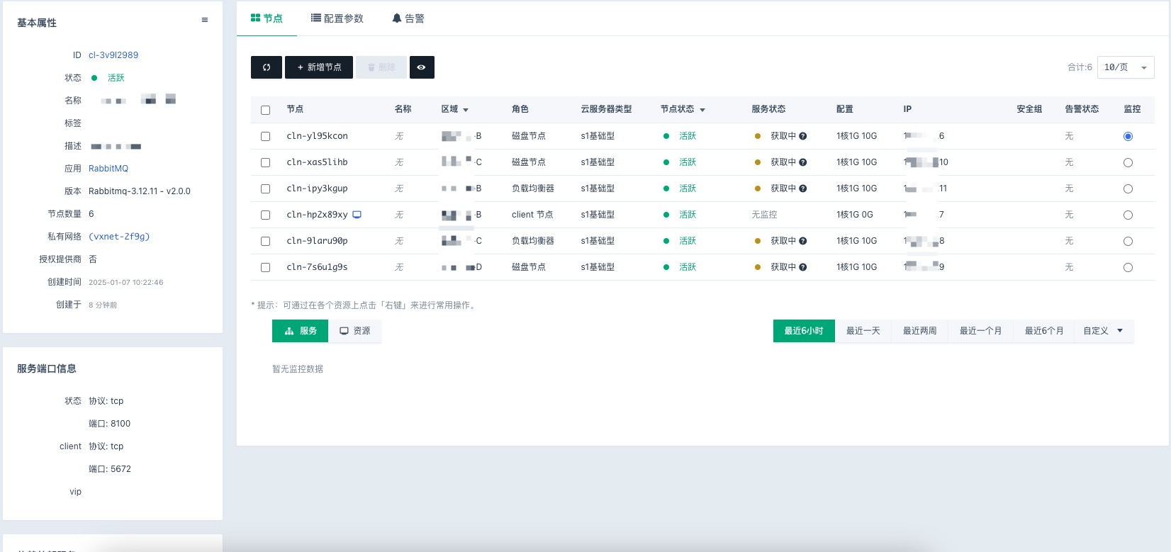Click the help icon in cln-7s6u1g9s service status
Screen dimensions: 1171x552
tap(802, 267)
